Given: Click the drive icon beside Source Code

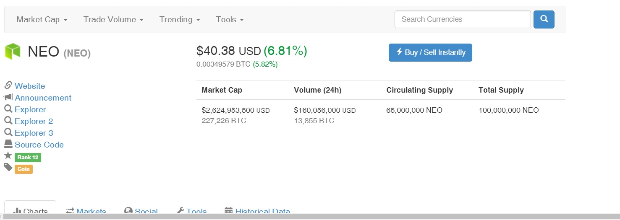Looking at the screenshot, I should click(x=8, y=144).
